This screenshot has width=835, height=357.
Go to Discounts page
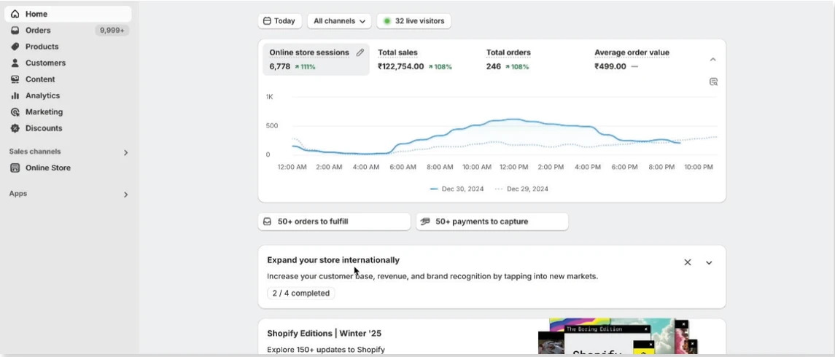point(68,128)
